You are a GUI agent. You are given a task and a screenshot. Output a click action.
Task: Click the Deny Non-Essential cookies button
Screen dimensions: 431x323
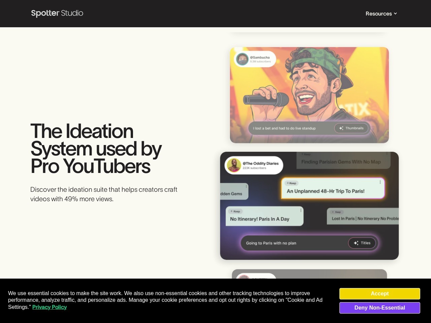tap(380, 308)
